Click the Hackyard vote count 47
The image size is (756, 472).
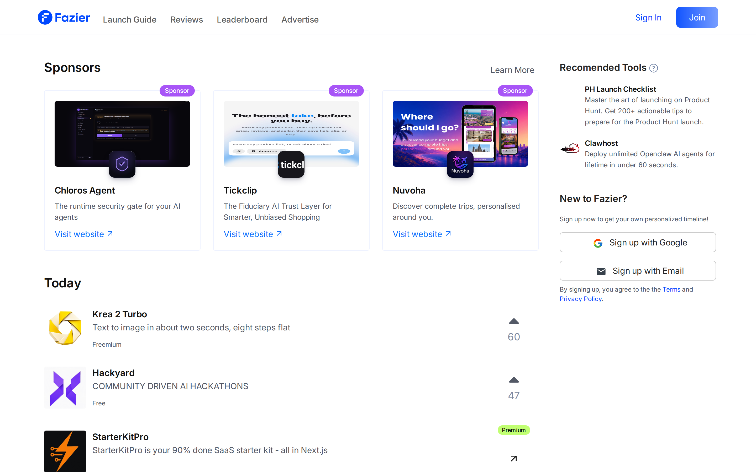(514, 395)
